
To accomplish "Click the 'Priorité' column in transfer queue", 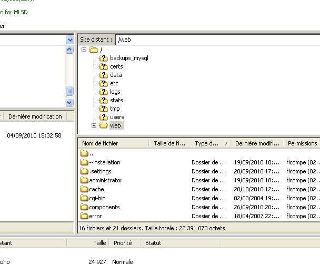I will click(x=122, y=243).
